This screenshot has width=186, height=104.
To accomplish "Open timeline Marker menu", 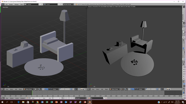I will (x=12, y=98).
